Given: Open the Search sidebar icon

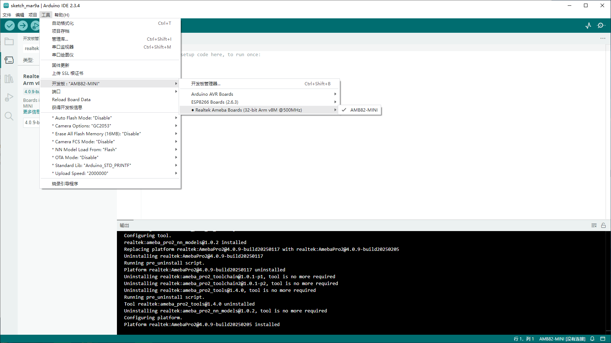Looking at the screenshot, I should click(x=9, y=116).
